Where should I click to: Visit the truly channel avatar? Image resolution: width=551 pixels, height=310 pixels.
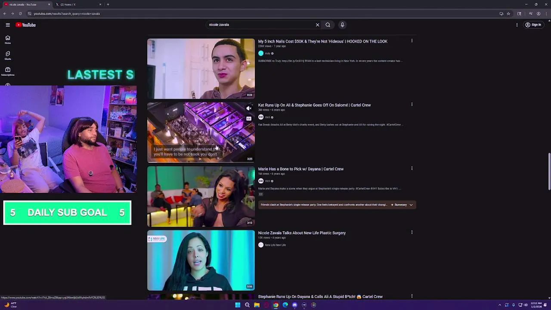(x=261, y=53)
